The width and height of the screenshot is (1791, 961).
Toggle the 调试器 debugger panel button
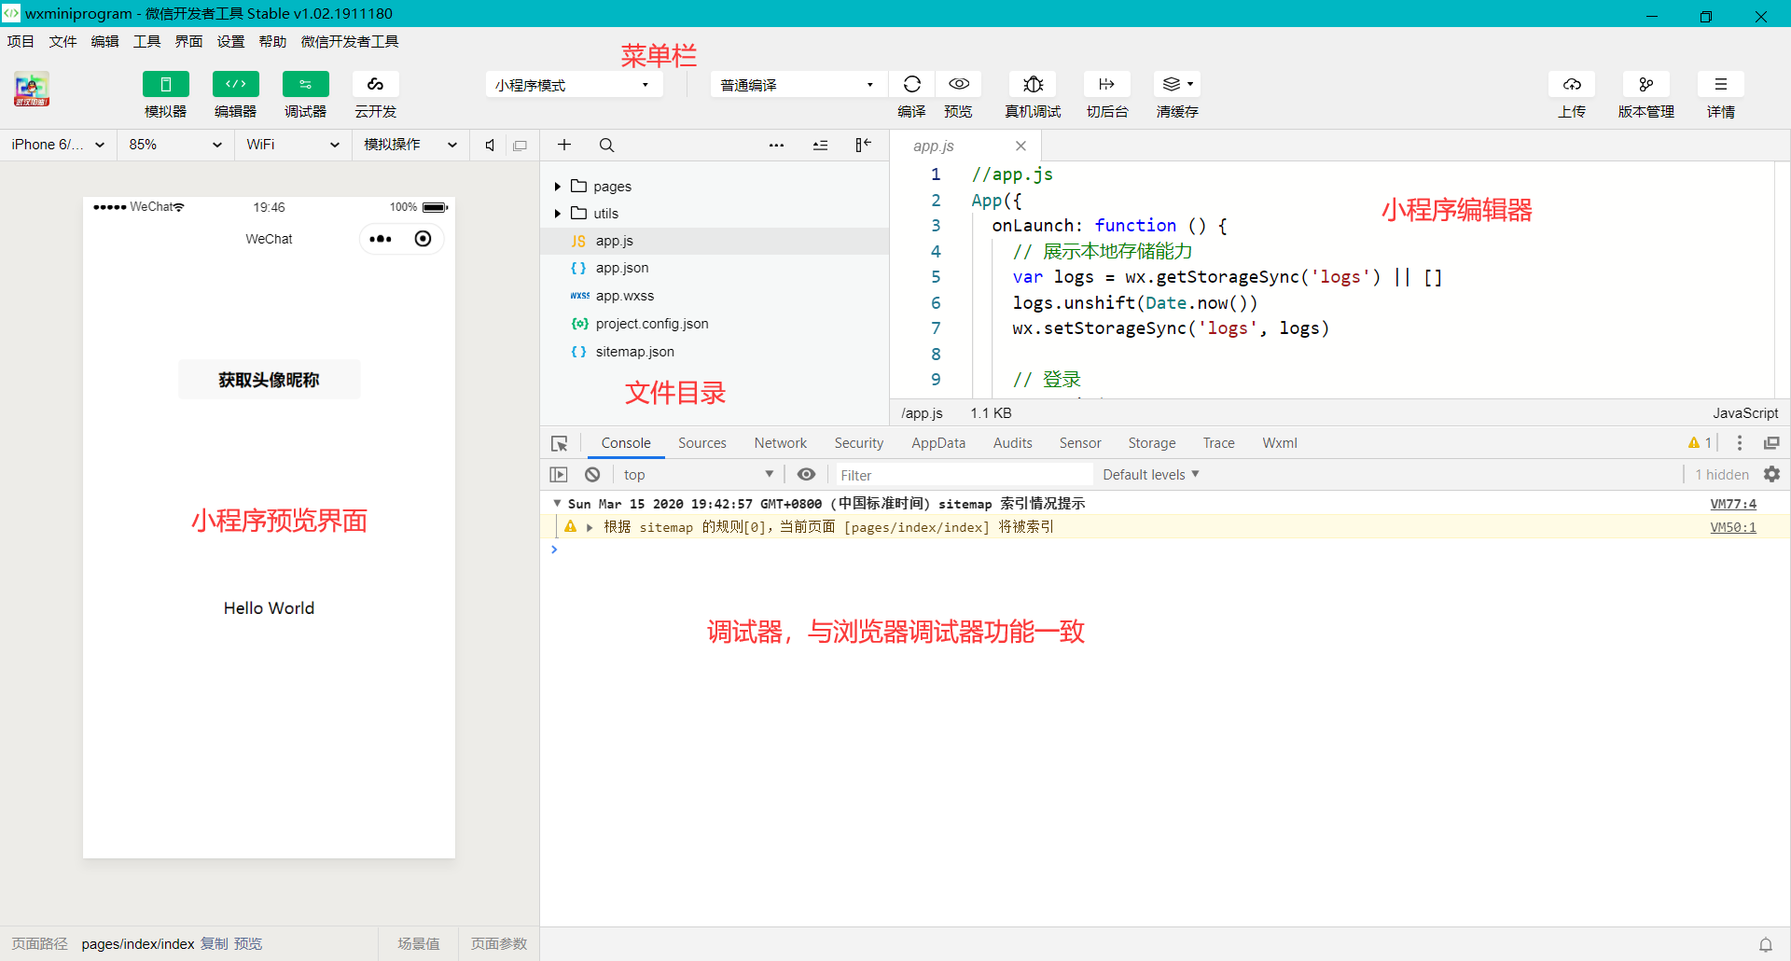click(306, 84)
